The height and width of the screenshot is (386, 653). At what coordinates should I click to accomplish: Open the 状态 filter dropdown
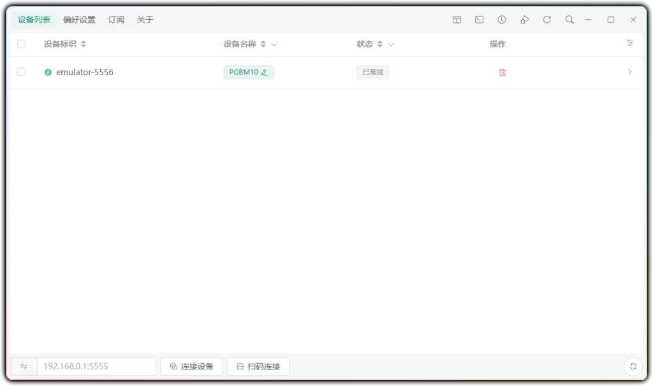tap(391, 44)
